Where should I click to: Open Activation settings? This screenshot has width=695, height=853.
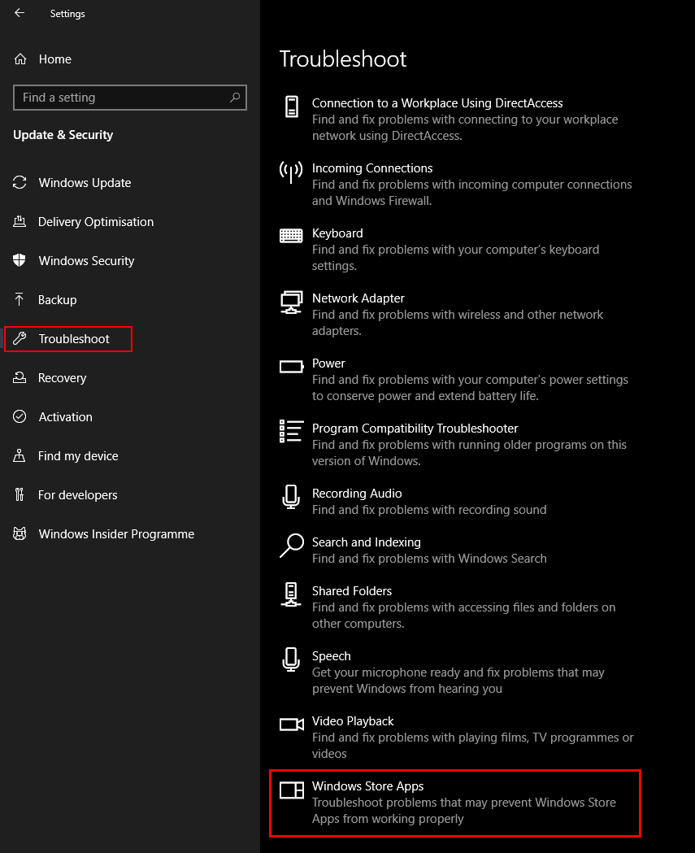pyautogui.click(x=65, y=416)
